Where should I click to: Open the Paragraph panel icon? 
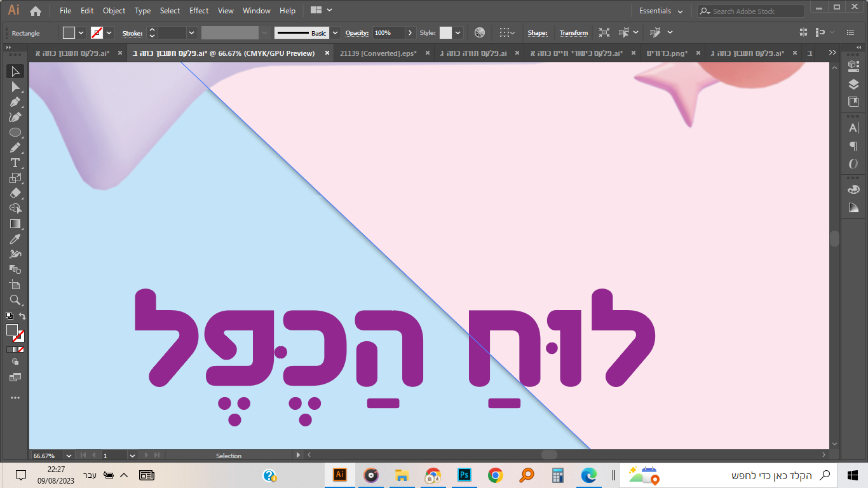[x=853, y=146]
